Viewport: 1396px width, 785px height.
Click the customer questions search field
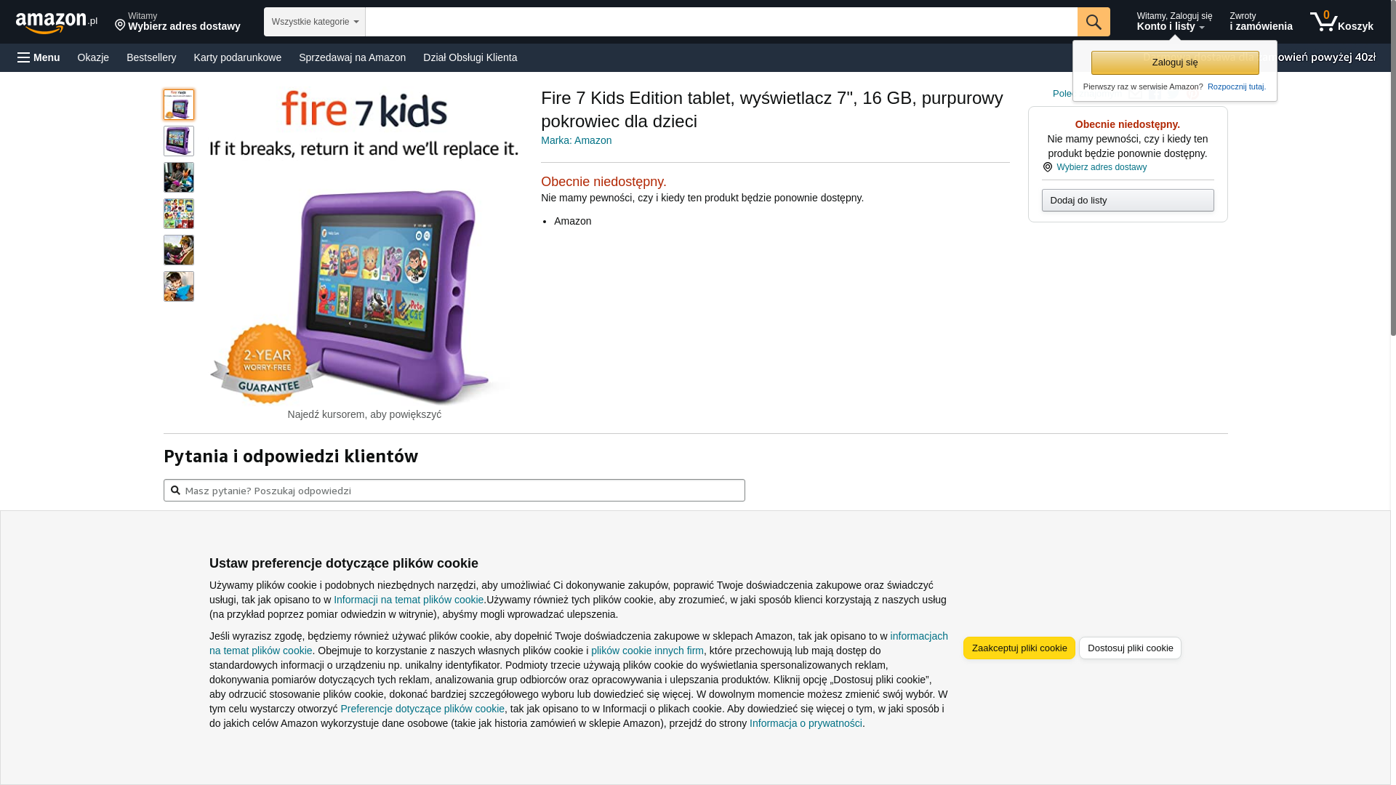(454, 490)
